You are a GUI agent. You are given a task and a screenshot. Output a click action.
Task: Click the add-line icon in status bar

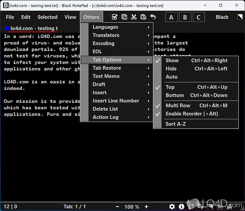201,207
